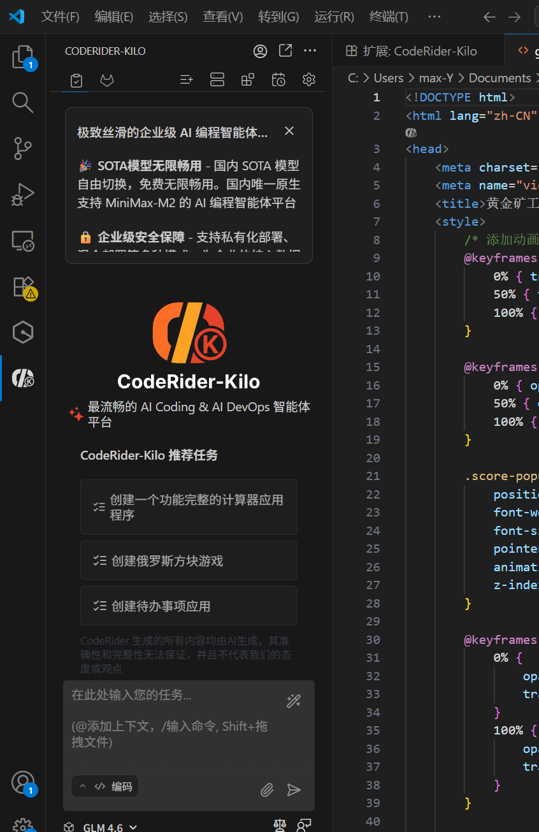
Task: Select task 创建待办事项应用
Action: click(x=189, y=606)
